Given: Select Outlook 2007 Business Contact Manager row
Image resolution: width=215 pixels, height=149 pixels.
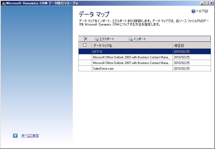Looking at the screenshot, I should (x=145, y=63).
